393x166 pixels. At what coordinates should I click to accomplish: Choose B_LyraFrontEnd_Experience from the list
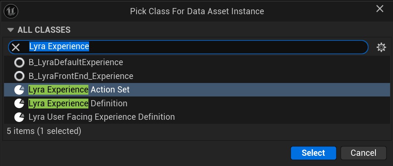81,76
